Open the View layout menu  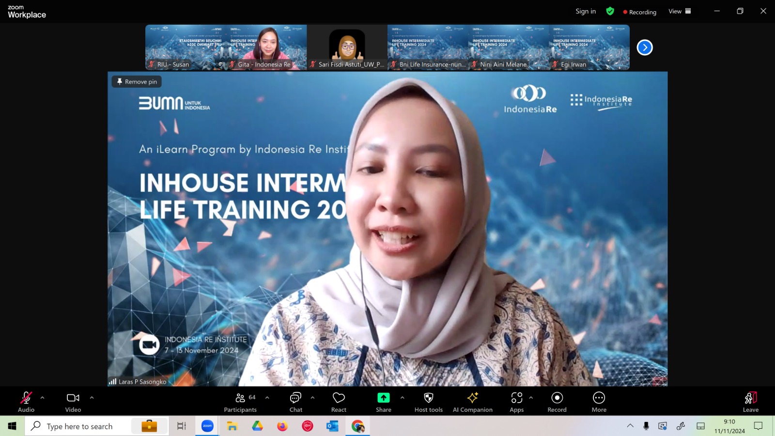pos(680,11)
